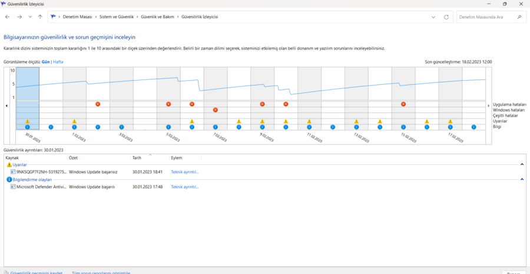Image resolution: width=530 pixels, height=274 pixels.
Task: Go back with the Back arrow
Action: [8, 17]
